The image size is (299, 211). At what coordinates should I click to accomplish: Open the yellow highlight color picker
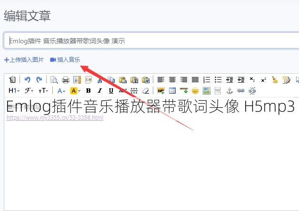point(75,91)
